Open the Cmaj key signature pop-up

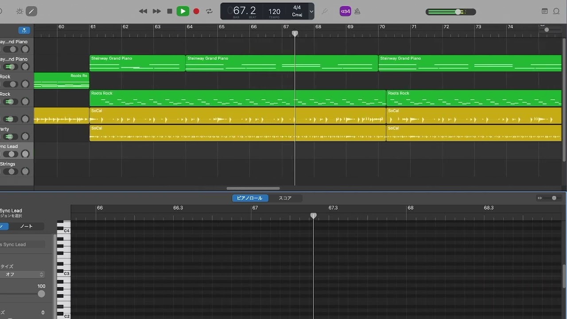297,15
